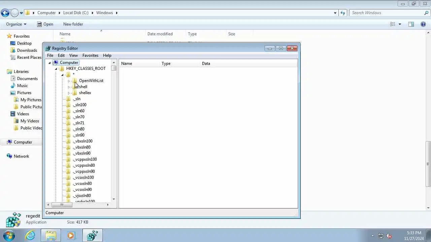Click the registry tree horizontal scrollbar right arrow

click(x=108, y=205)
